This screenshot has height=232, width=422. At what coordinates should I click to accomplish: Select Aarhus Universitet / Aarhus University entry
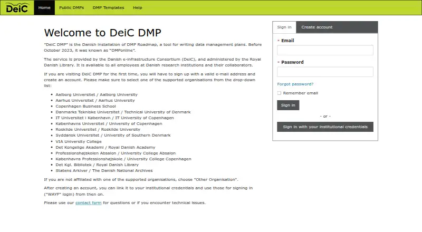(x=95, y=100)
